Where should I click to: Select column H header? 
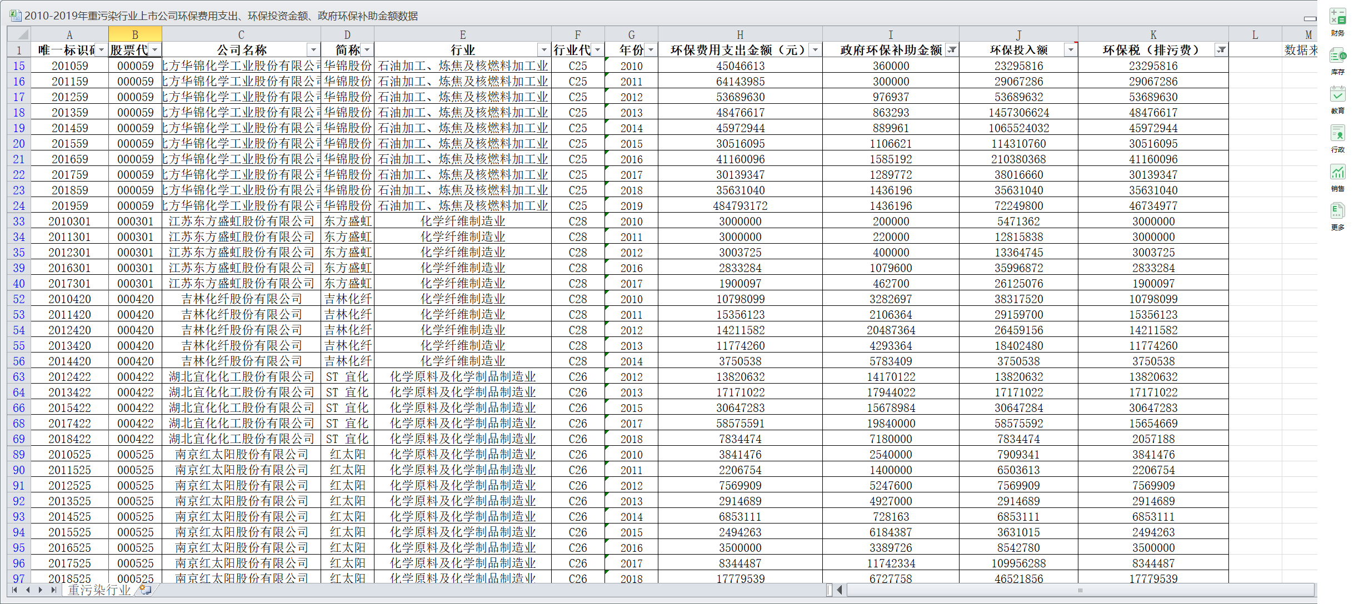(x=740, y=34)
